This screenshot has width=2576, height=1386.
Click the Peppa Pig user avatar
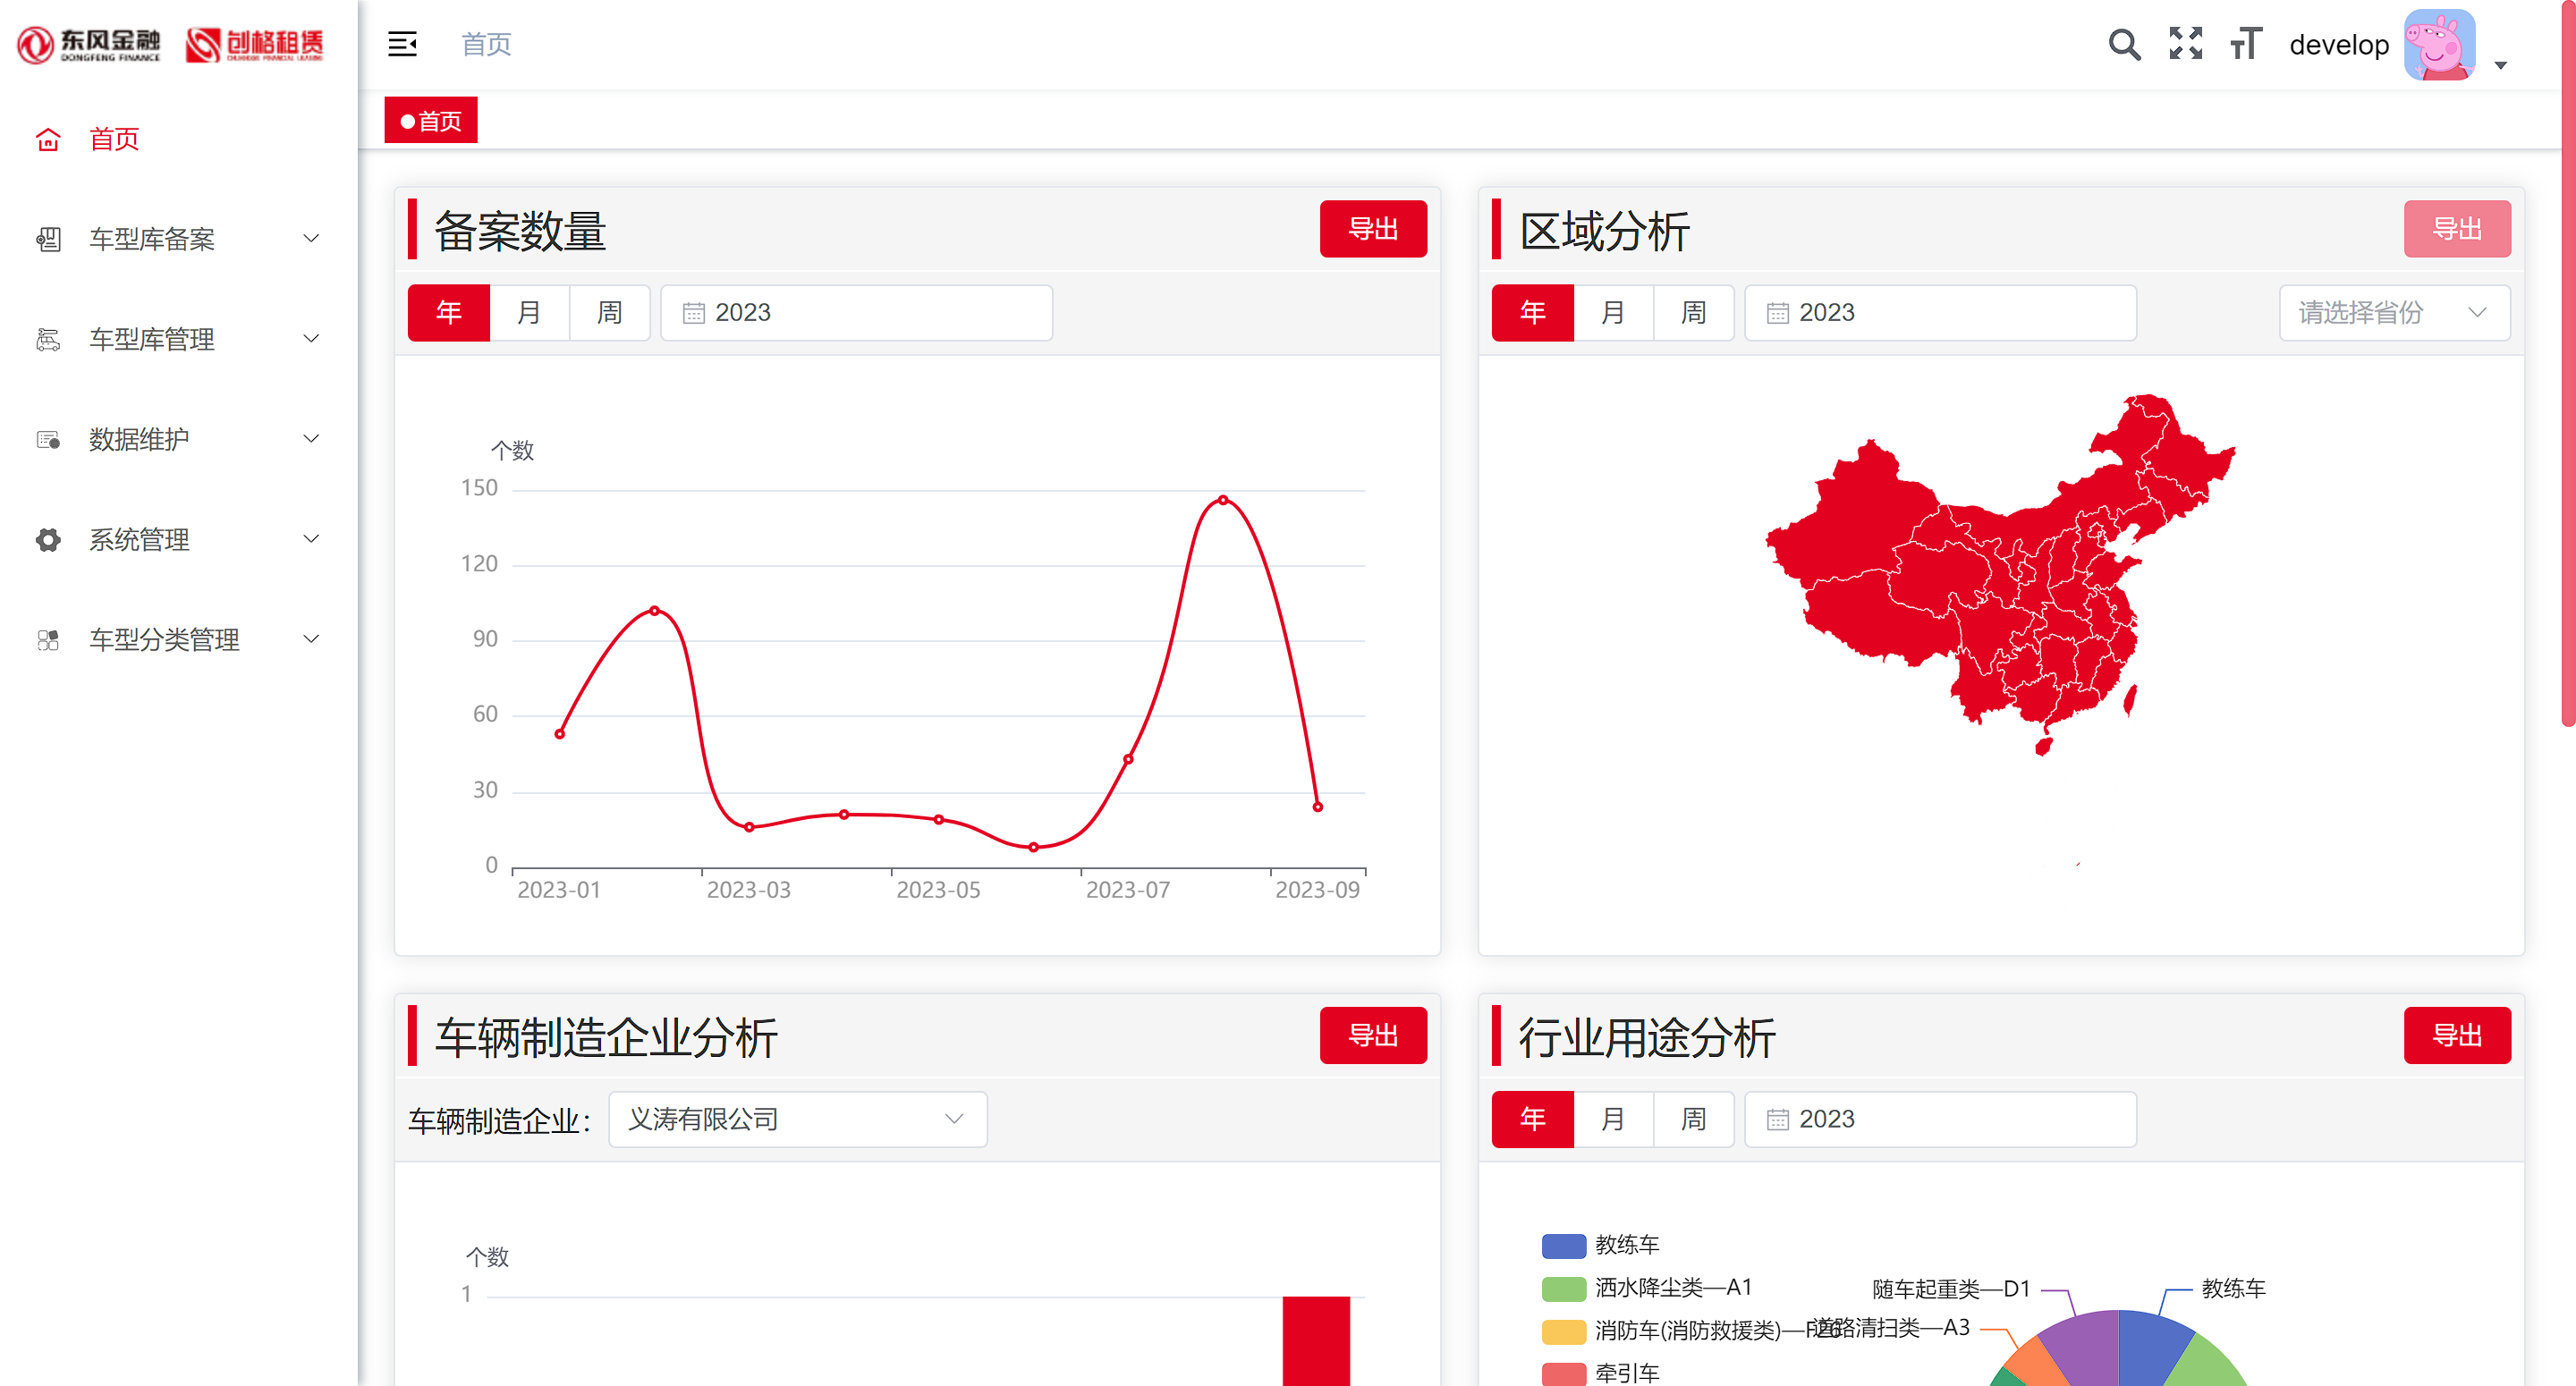[2439, 44]
